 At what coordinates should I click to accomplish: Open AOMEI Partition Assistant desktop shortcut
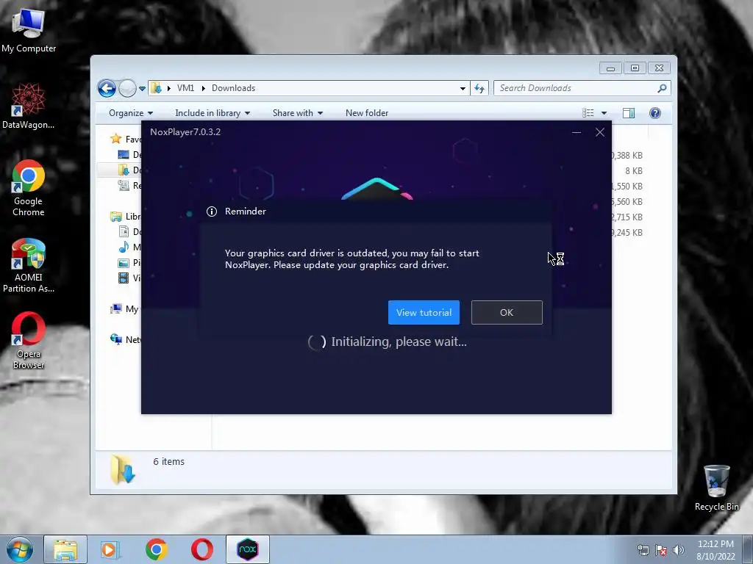(29, 264)
